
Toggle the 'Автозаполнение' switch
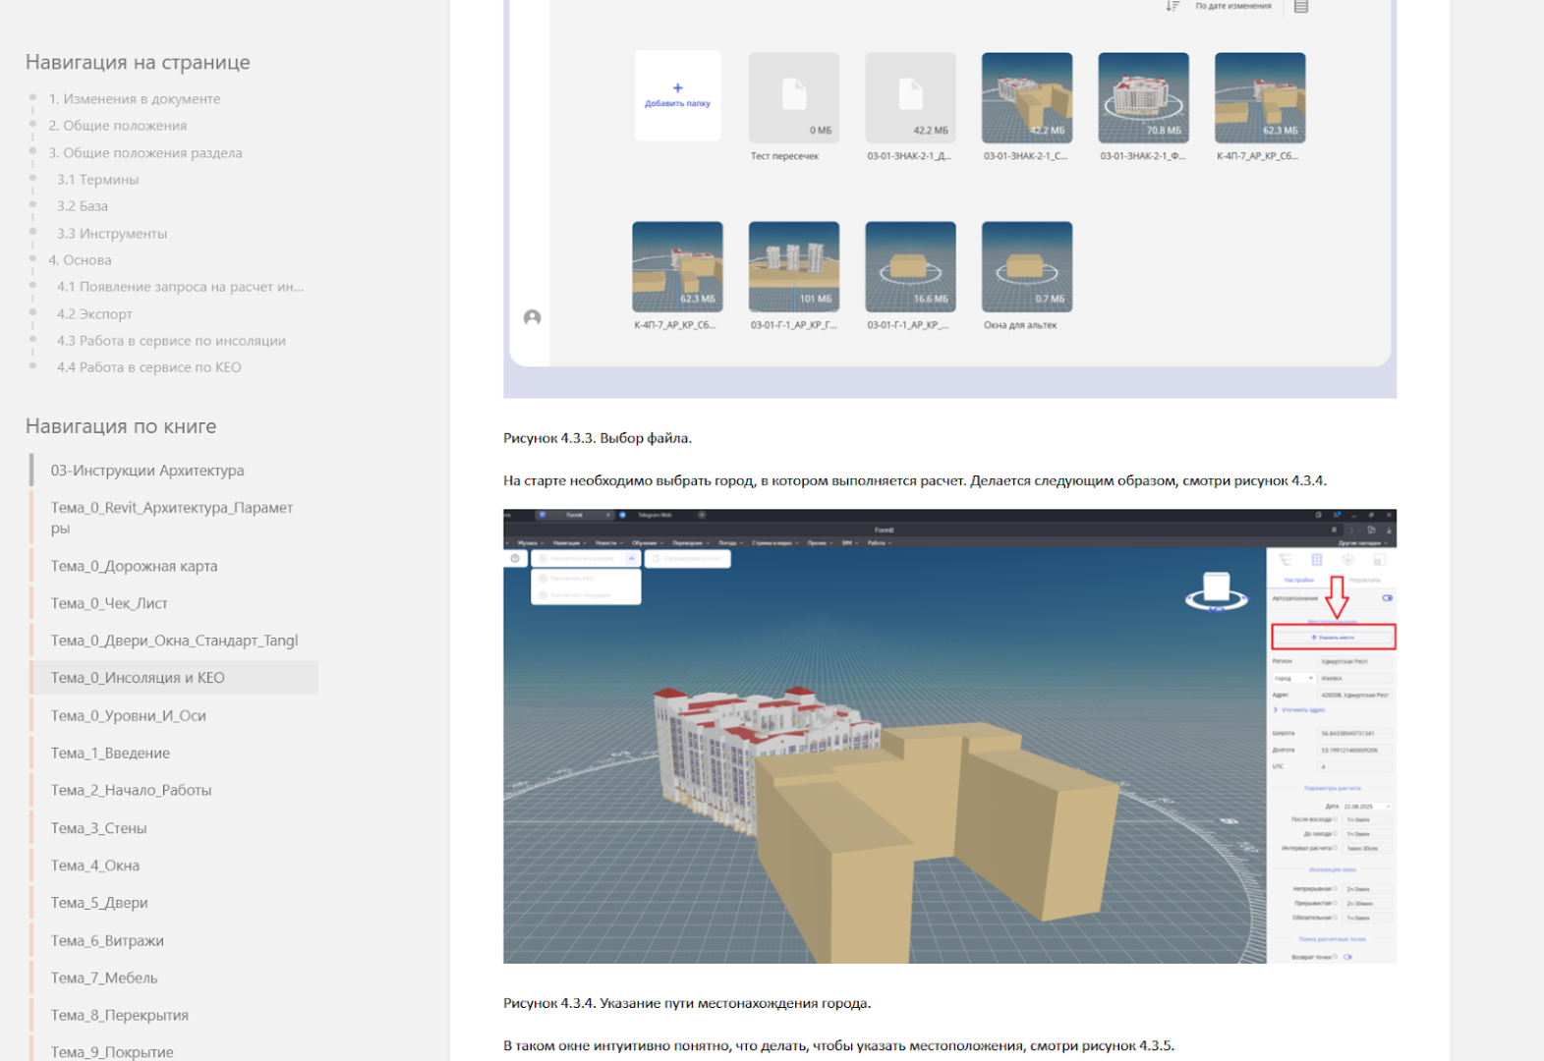1387,597
